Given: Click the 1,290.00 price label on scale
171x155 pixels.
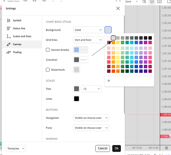Looking at the screenshot, I should 165,114.
